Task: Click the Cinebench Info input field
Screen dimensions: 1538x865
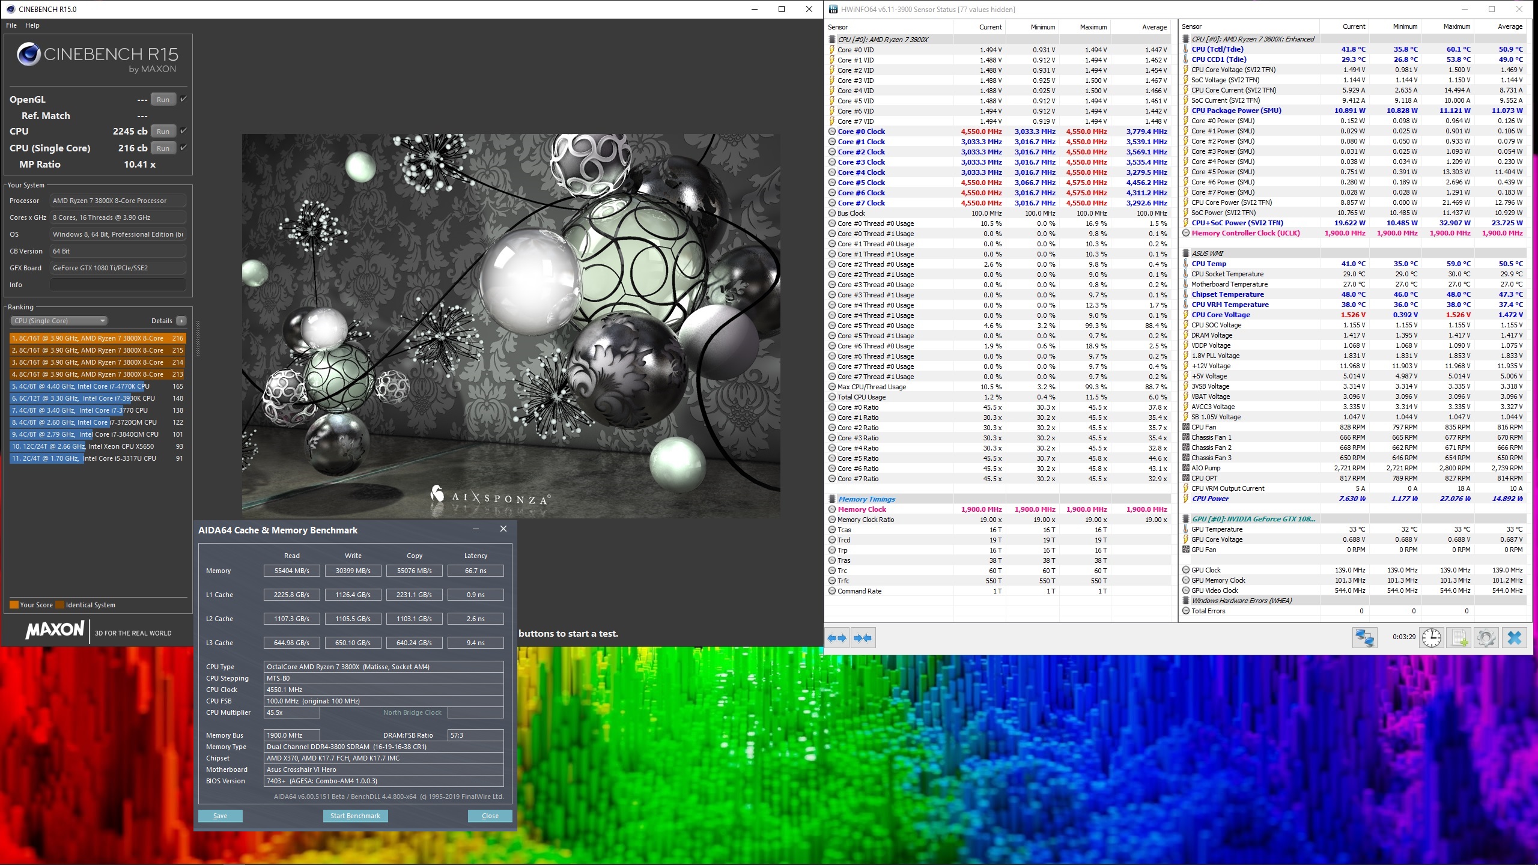Action: point(118,285)
